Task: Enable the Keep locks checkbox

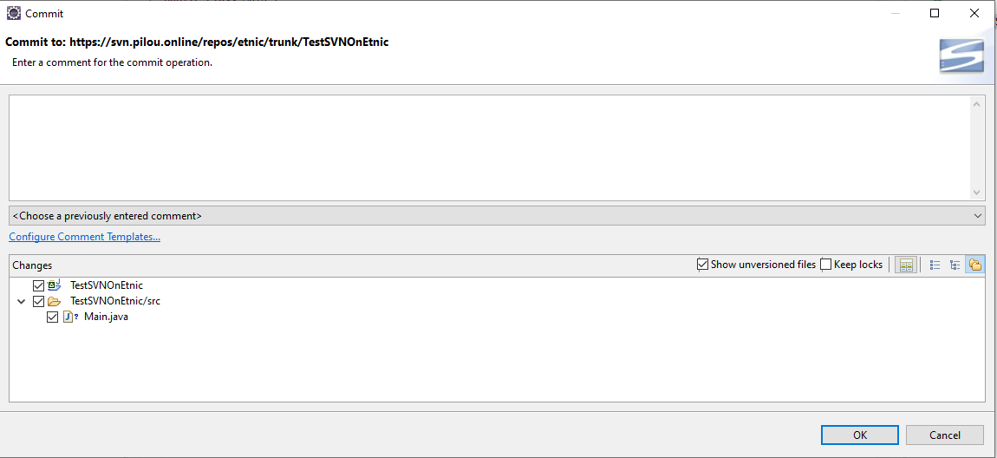Action: coord(826,265)
